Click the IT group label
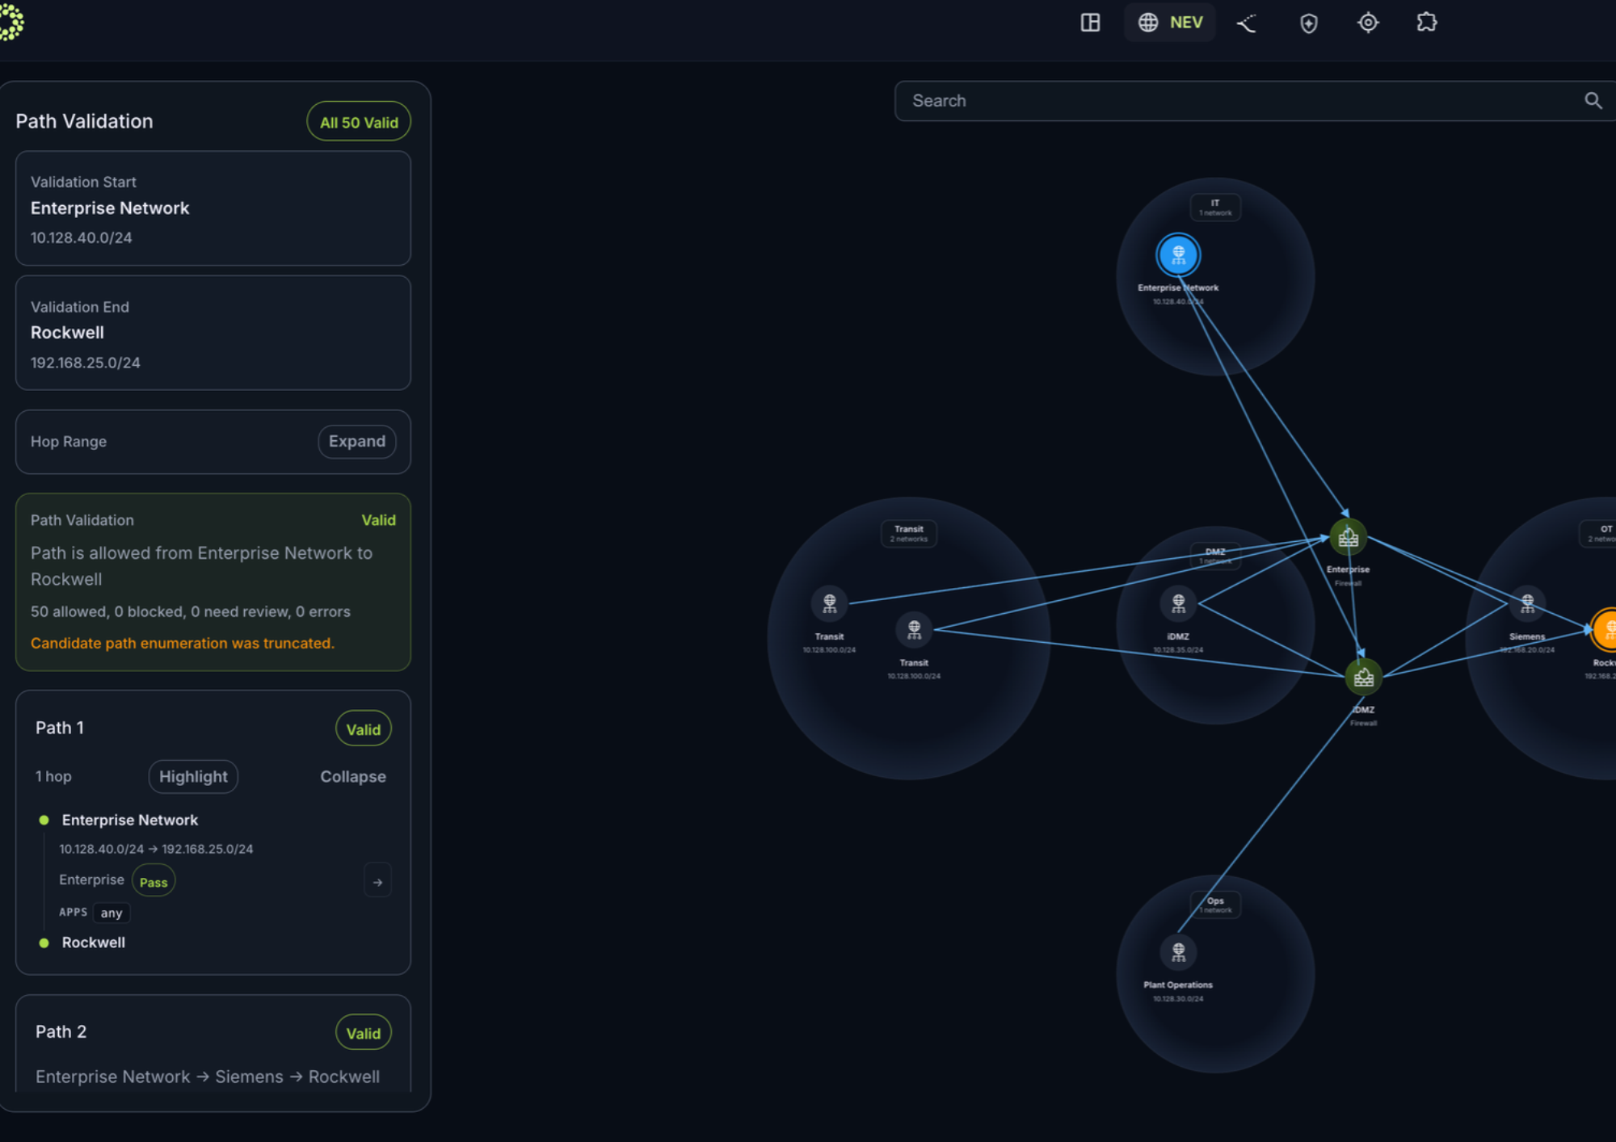 1215,208
